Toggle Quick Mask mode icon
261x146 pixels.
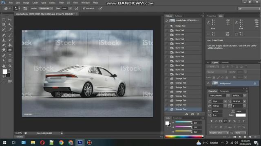coord(4,81)
